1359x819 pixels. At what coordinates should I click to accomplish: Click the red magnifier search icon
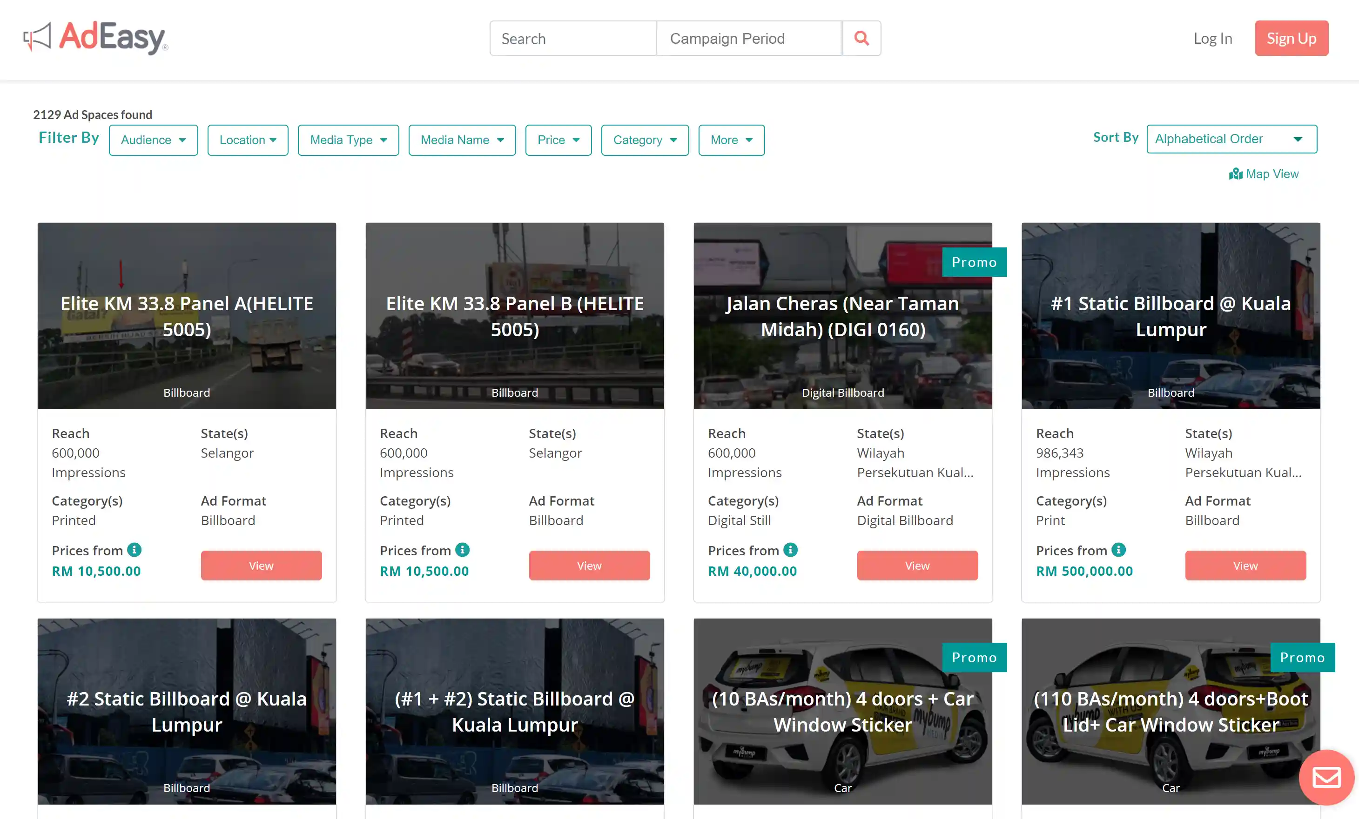(861, 38)
